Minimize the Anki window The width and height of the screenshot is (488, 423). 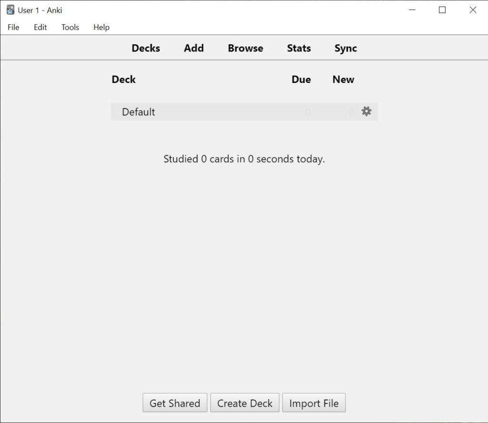point(412,10)
